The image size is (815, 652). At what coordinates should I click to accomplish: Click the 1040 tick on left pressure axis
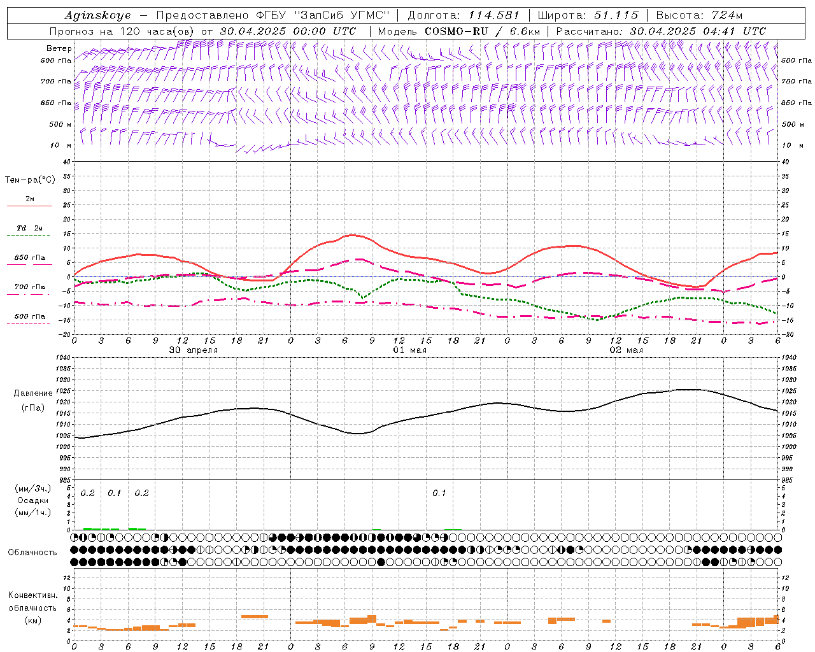63,358
